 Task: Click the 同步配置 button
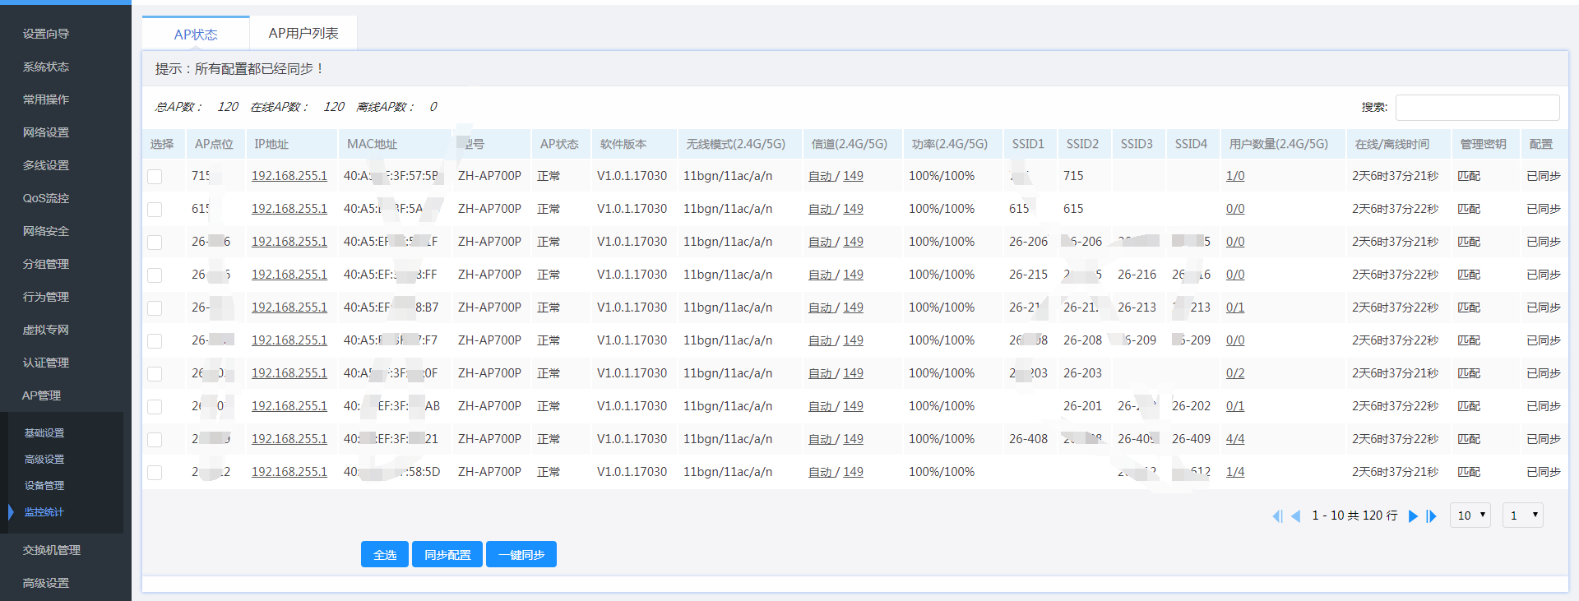[447, 555]
